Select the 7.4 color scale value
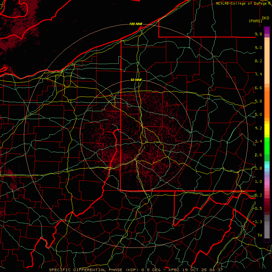This screenshot has width=272, height=272. (x=258, y=74)
